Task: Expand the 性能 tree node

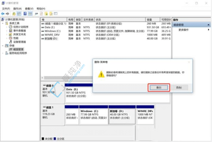Action: (x=7, y=38)
